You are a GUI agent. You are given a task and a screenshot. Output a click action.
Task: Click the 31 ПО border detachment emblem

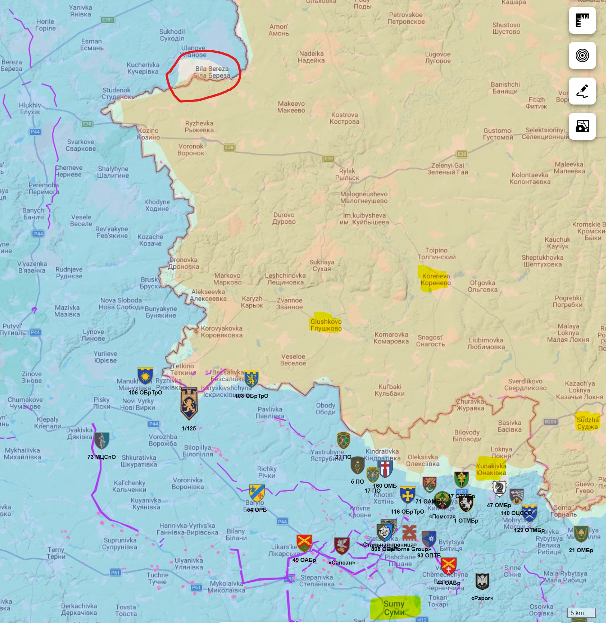coord(343,441)
